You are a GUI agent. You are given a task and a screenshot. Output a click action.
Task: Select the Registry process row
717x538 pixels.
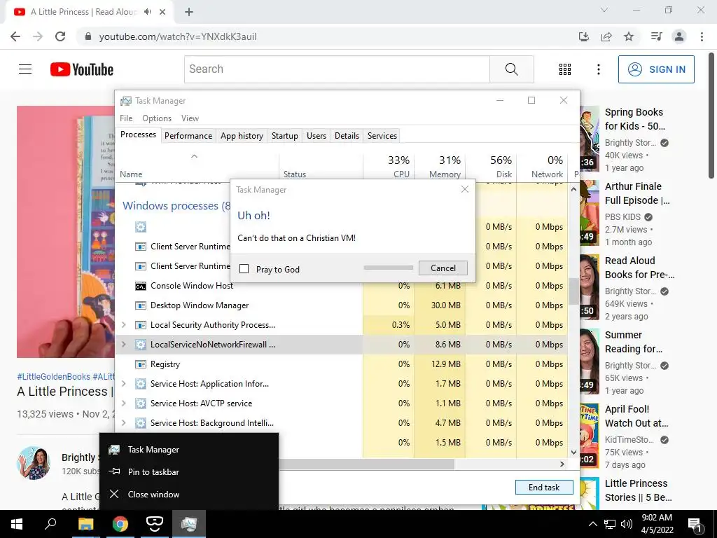pos(342,364)
